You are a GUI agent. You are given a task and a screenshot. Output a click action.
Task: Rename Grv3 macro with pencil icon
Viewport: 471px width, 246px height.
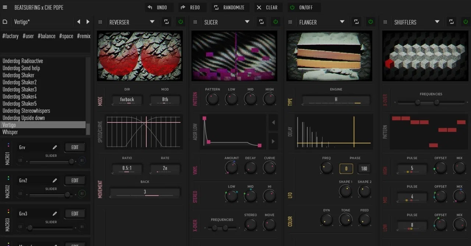(x=55, y=213)
